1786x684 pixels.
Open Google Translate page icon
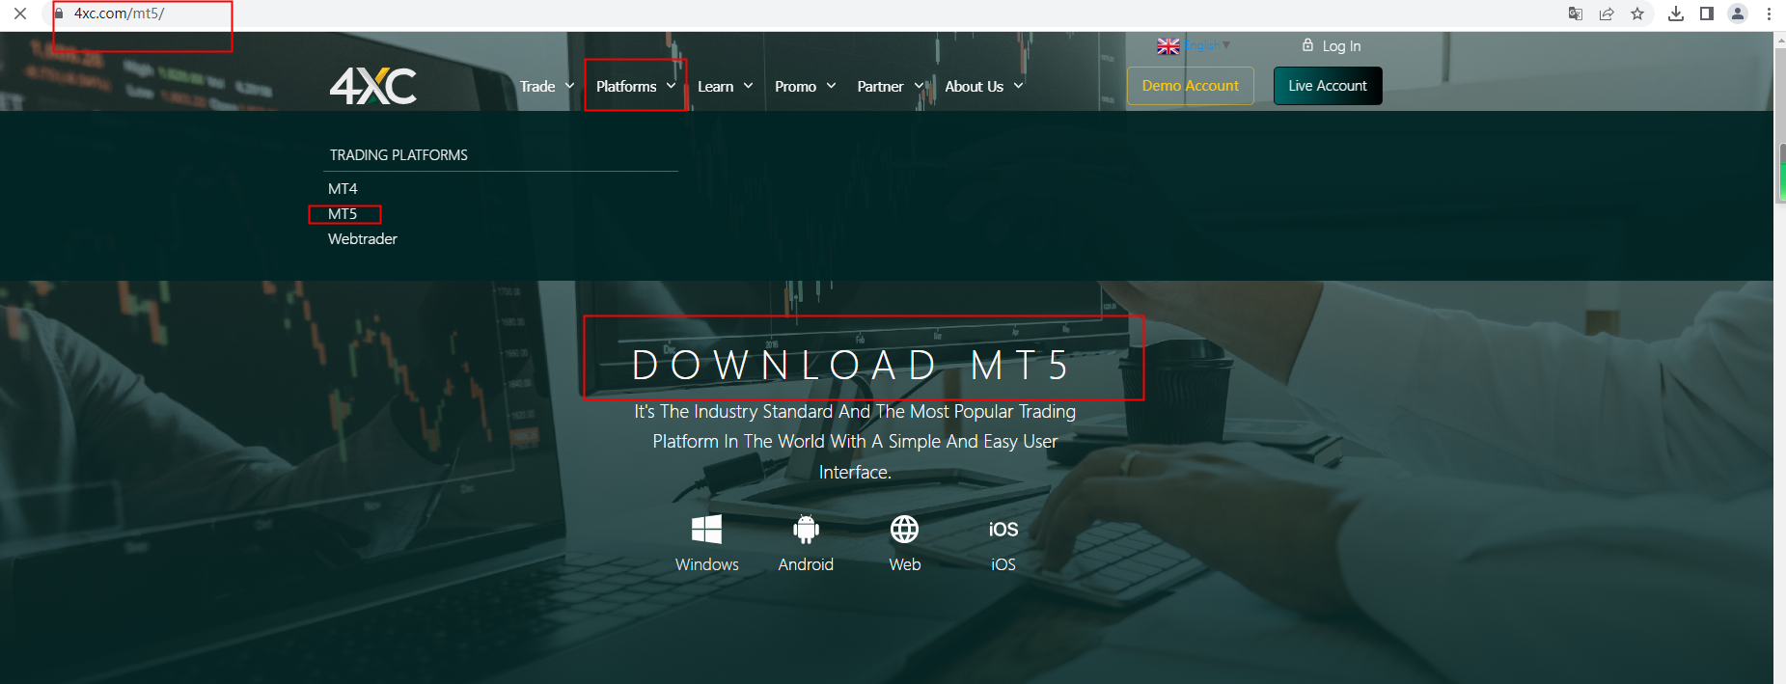[x=1576, y=14]
